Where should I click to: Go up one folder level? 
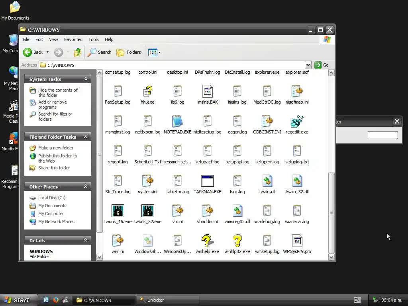click(x=78, y=52)
